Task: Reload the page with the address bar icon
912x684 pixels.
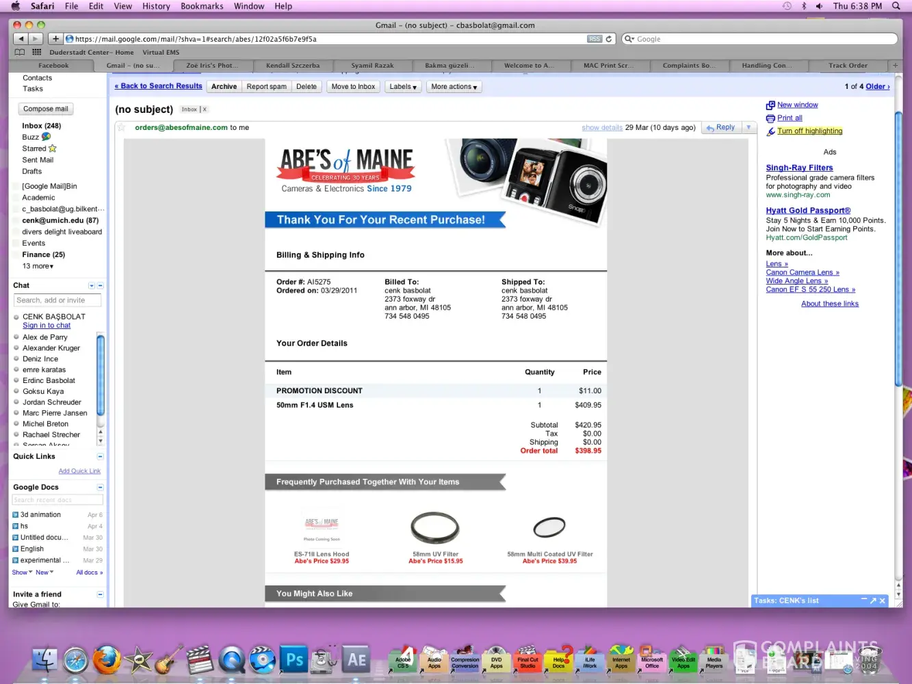Action: click(x=609, y=39)
